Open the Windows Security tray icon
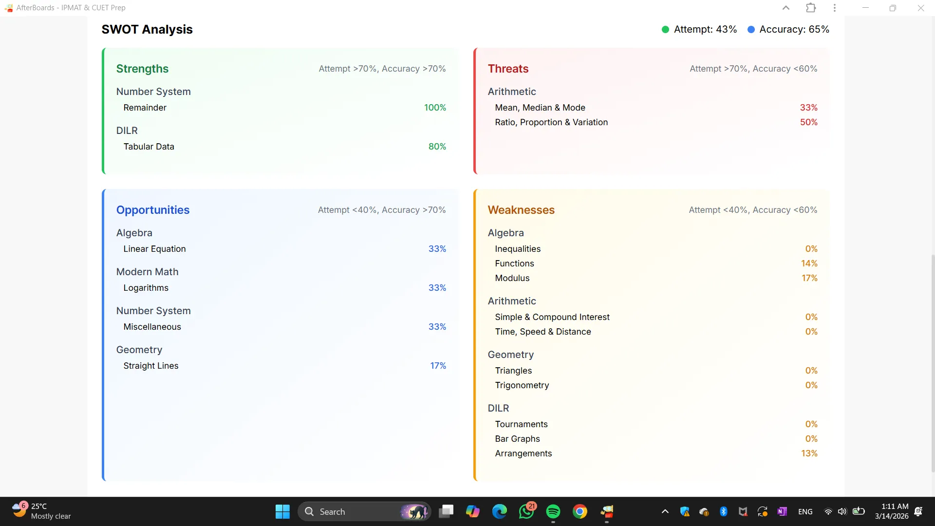The height and width of the screenshot is (526, 935). [685, 511]
